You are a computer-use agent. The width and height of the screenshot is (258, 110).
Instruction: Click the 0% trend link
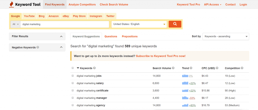pyautogui.click(x=191, y=76)
